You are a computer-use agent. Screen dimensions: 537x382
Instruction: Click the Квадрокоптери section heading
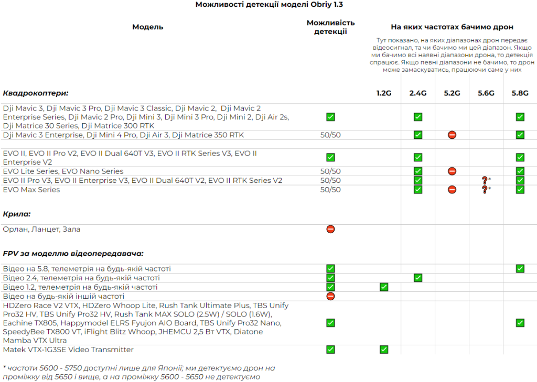pyautogui.click(x=36, y=93)
